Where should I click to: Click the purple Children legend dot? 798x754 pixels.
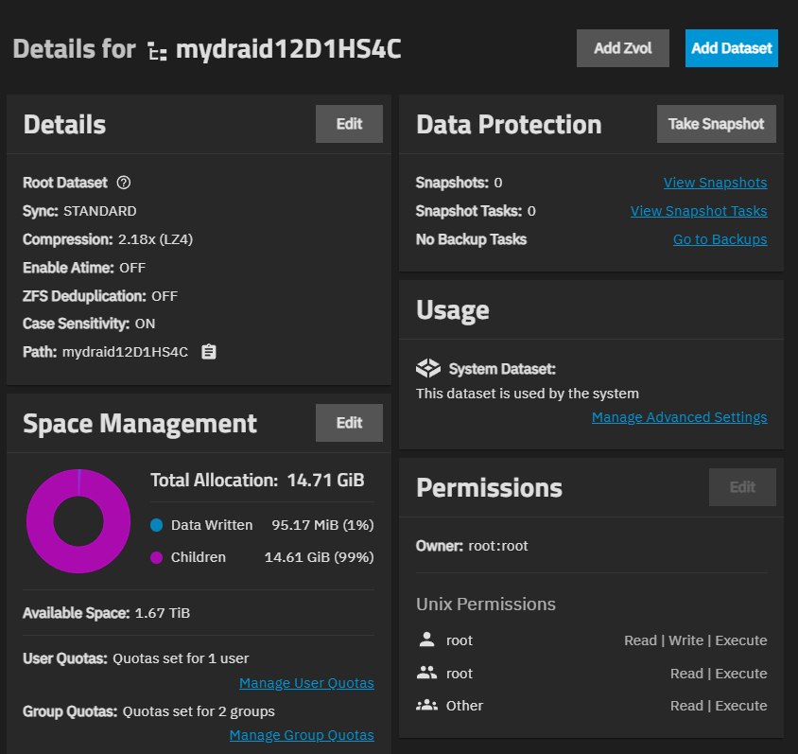point(157,557)
